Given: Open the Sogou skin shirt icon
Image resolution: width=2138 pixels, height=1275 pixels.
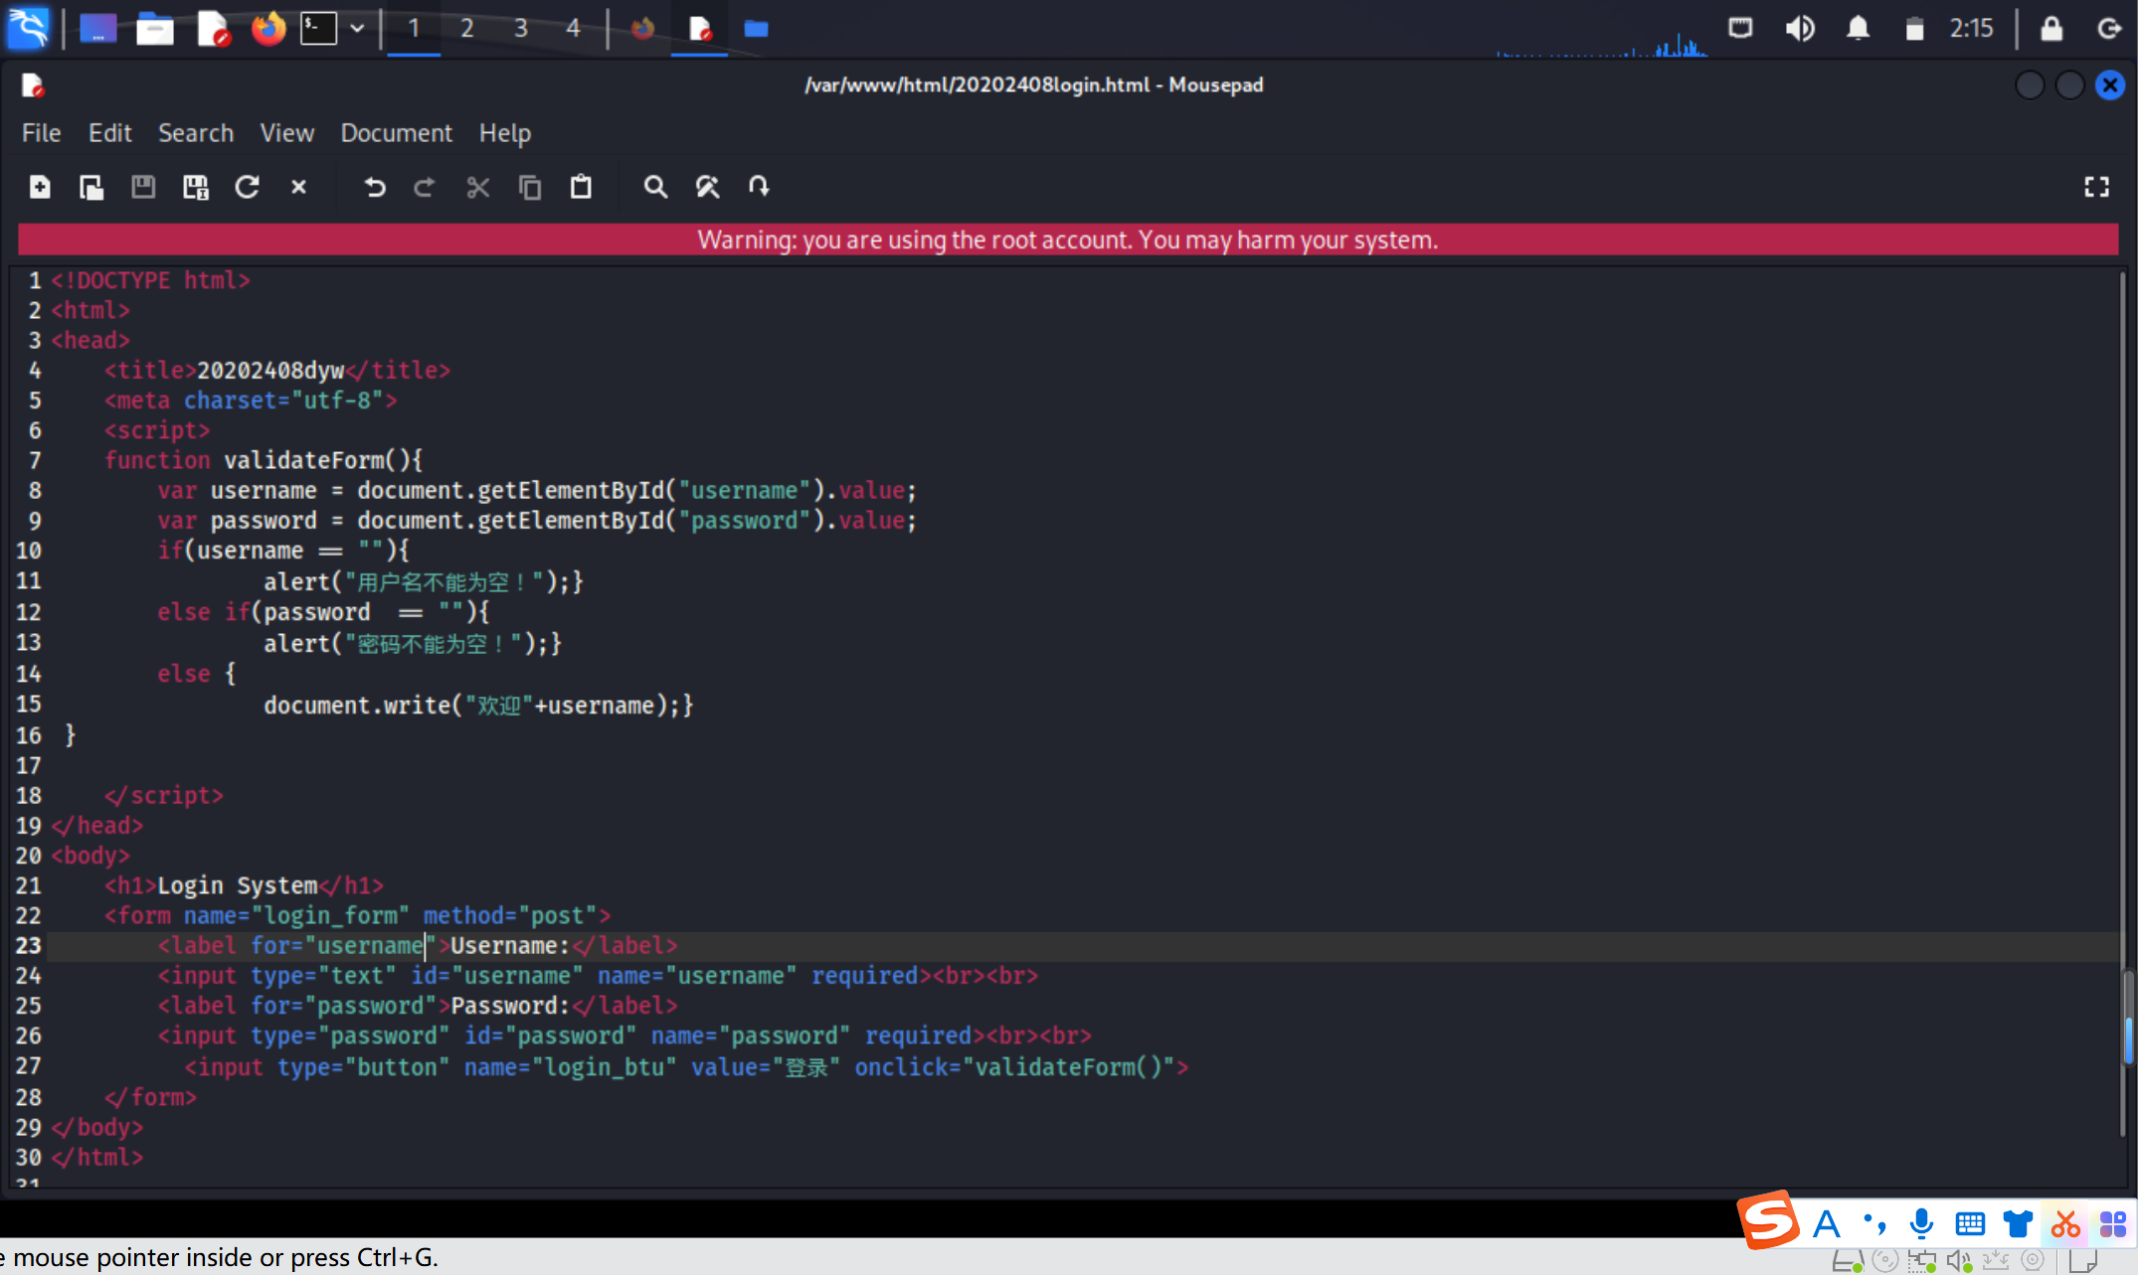Looking at the screenshot, I should [2018, 1224].
